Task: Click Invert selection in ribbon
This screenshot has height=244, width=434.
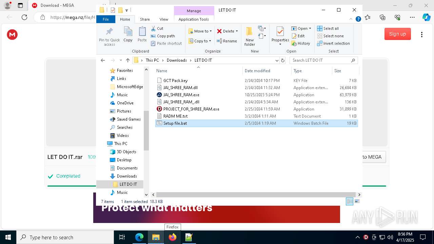Action: (x=333, y=43)
